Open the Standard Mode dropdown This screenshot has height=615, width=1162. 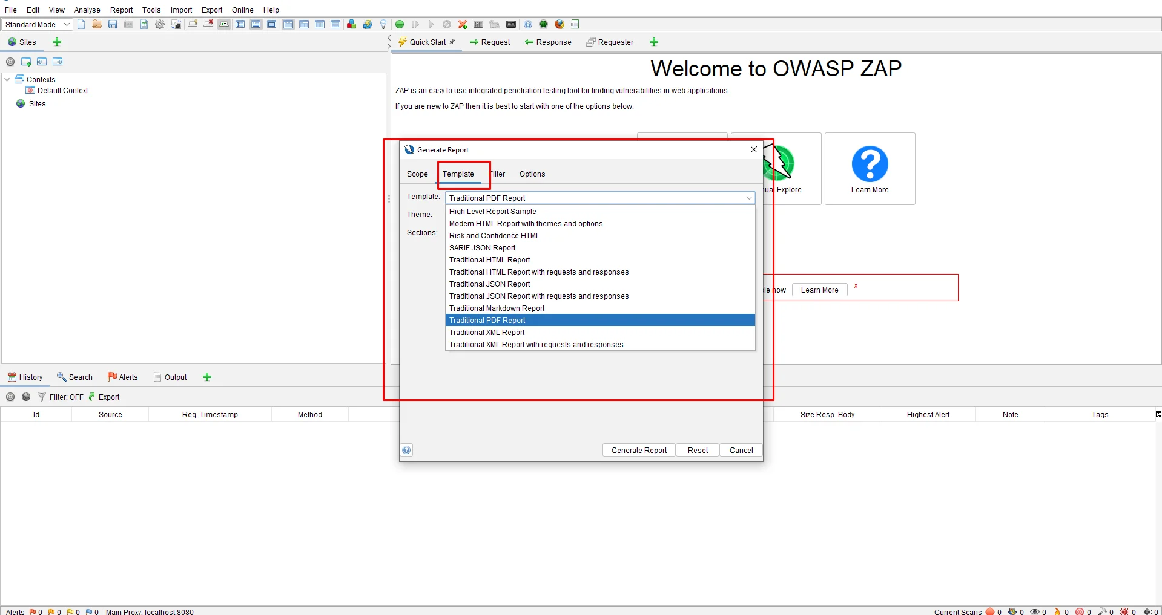tap(38, 24)
